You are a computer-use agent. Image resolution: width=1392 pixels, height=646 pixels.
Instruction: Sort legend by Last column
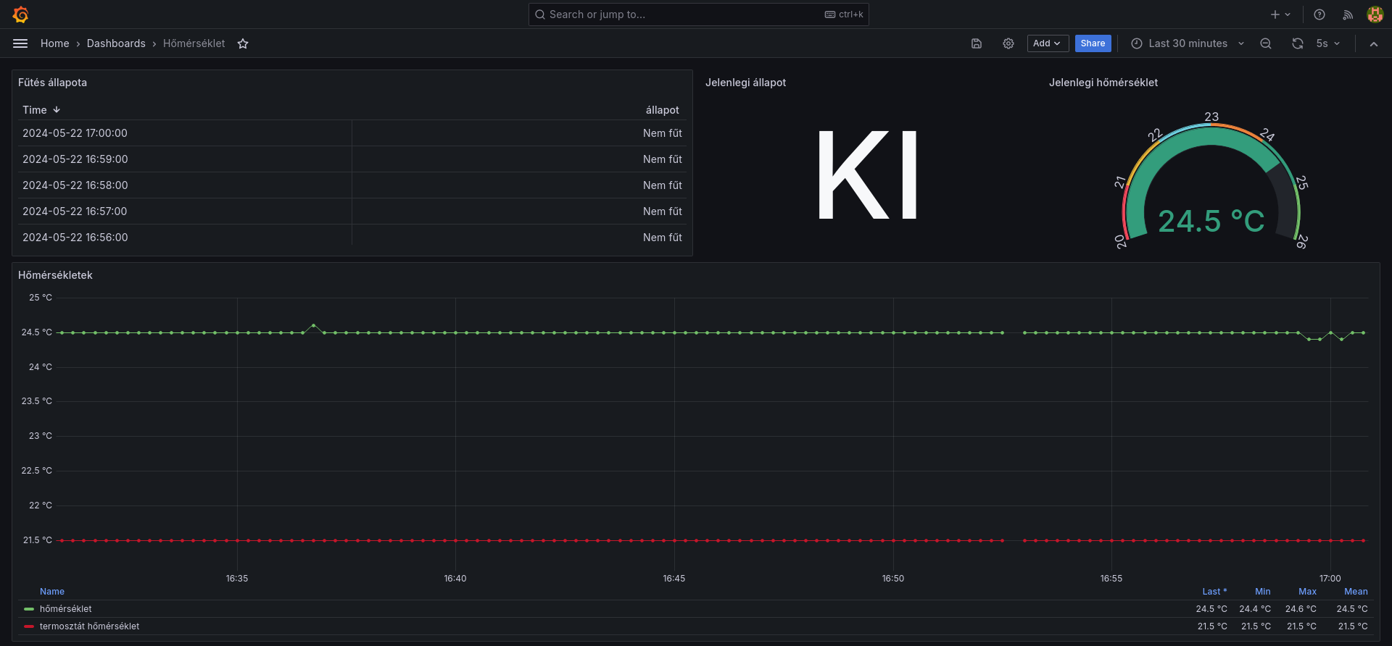tap(1214, 592)
